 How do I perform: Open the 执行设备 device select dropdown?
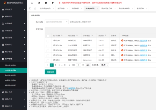57,22
